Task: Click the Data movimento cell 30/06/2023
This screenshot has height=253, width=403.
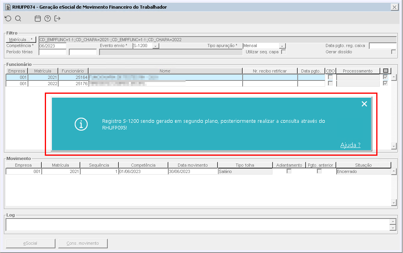Action: pyautogui.click(x=193, y=171)
